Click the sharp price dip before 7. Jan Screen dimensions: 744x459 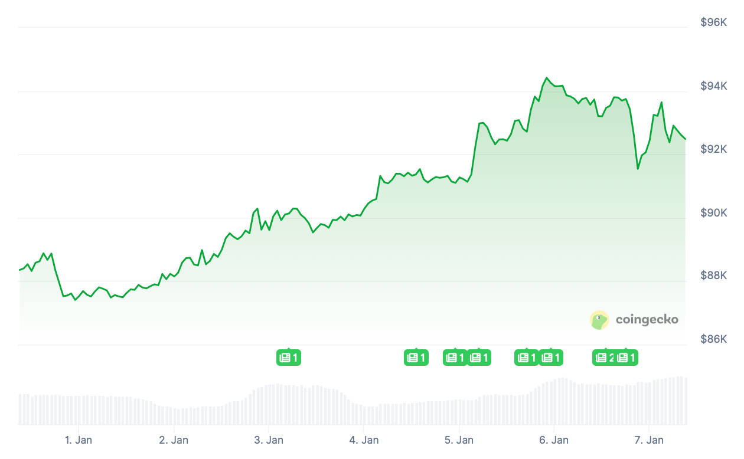coord(638,169)
